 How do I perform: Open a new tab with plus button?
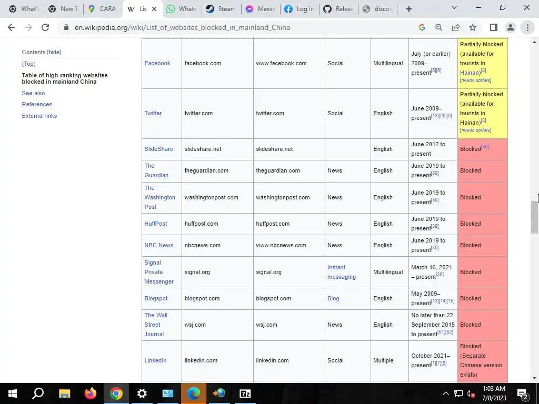tap(408, 9)
